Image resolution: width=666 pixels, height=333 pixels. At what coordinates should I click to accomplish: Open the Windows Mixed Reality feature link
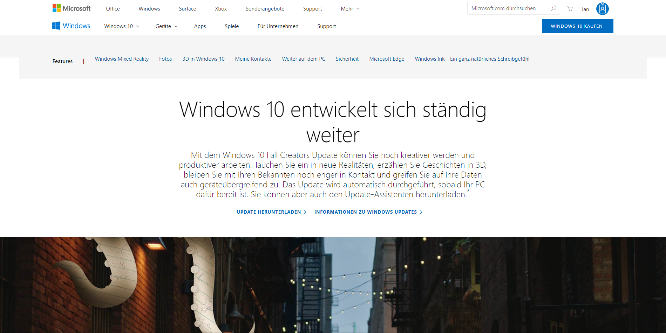coord(122,59)
